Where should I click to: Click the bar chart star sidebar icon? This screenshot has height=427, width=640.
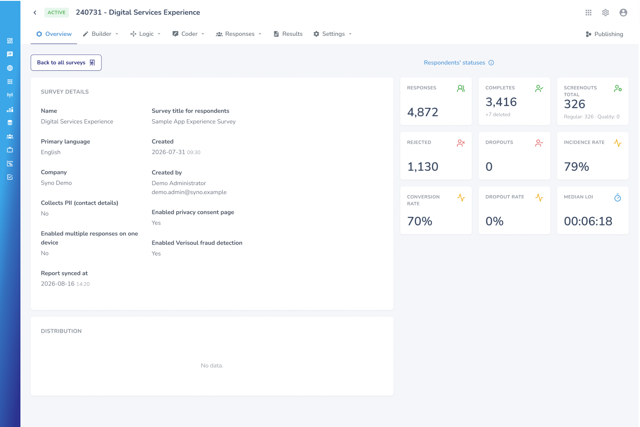coord(10,110)
